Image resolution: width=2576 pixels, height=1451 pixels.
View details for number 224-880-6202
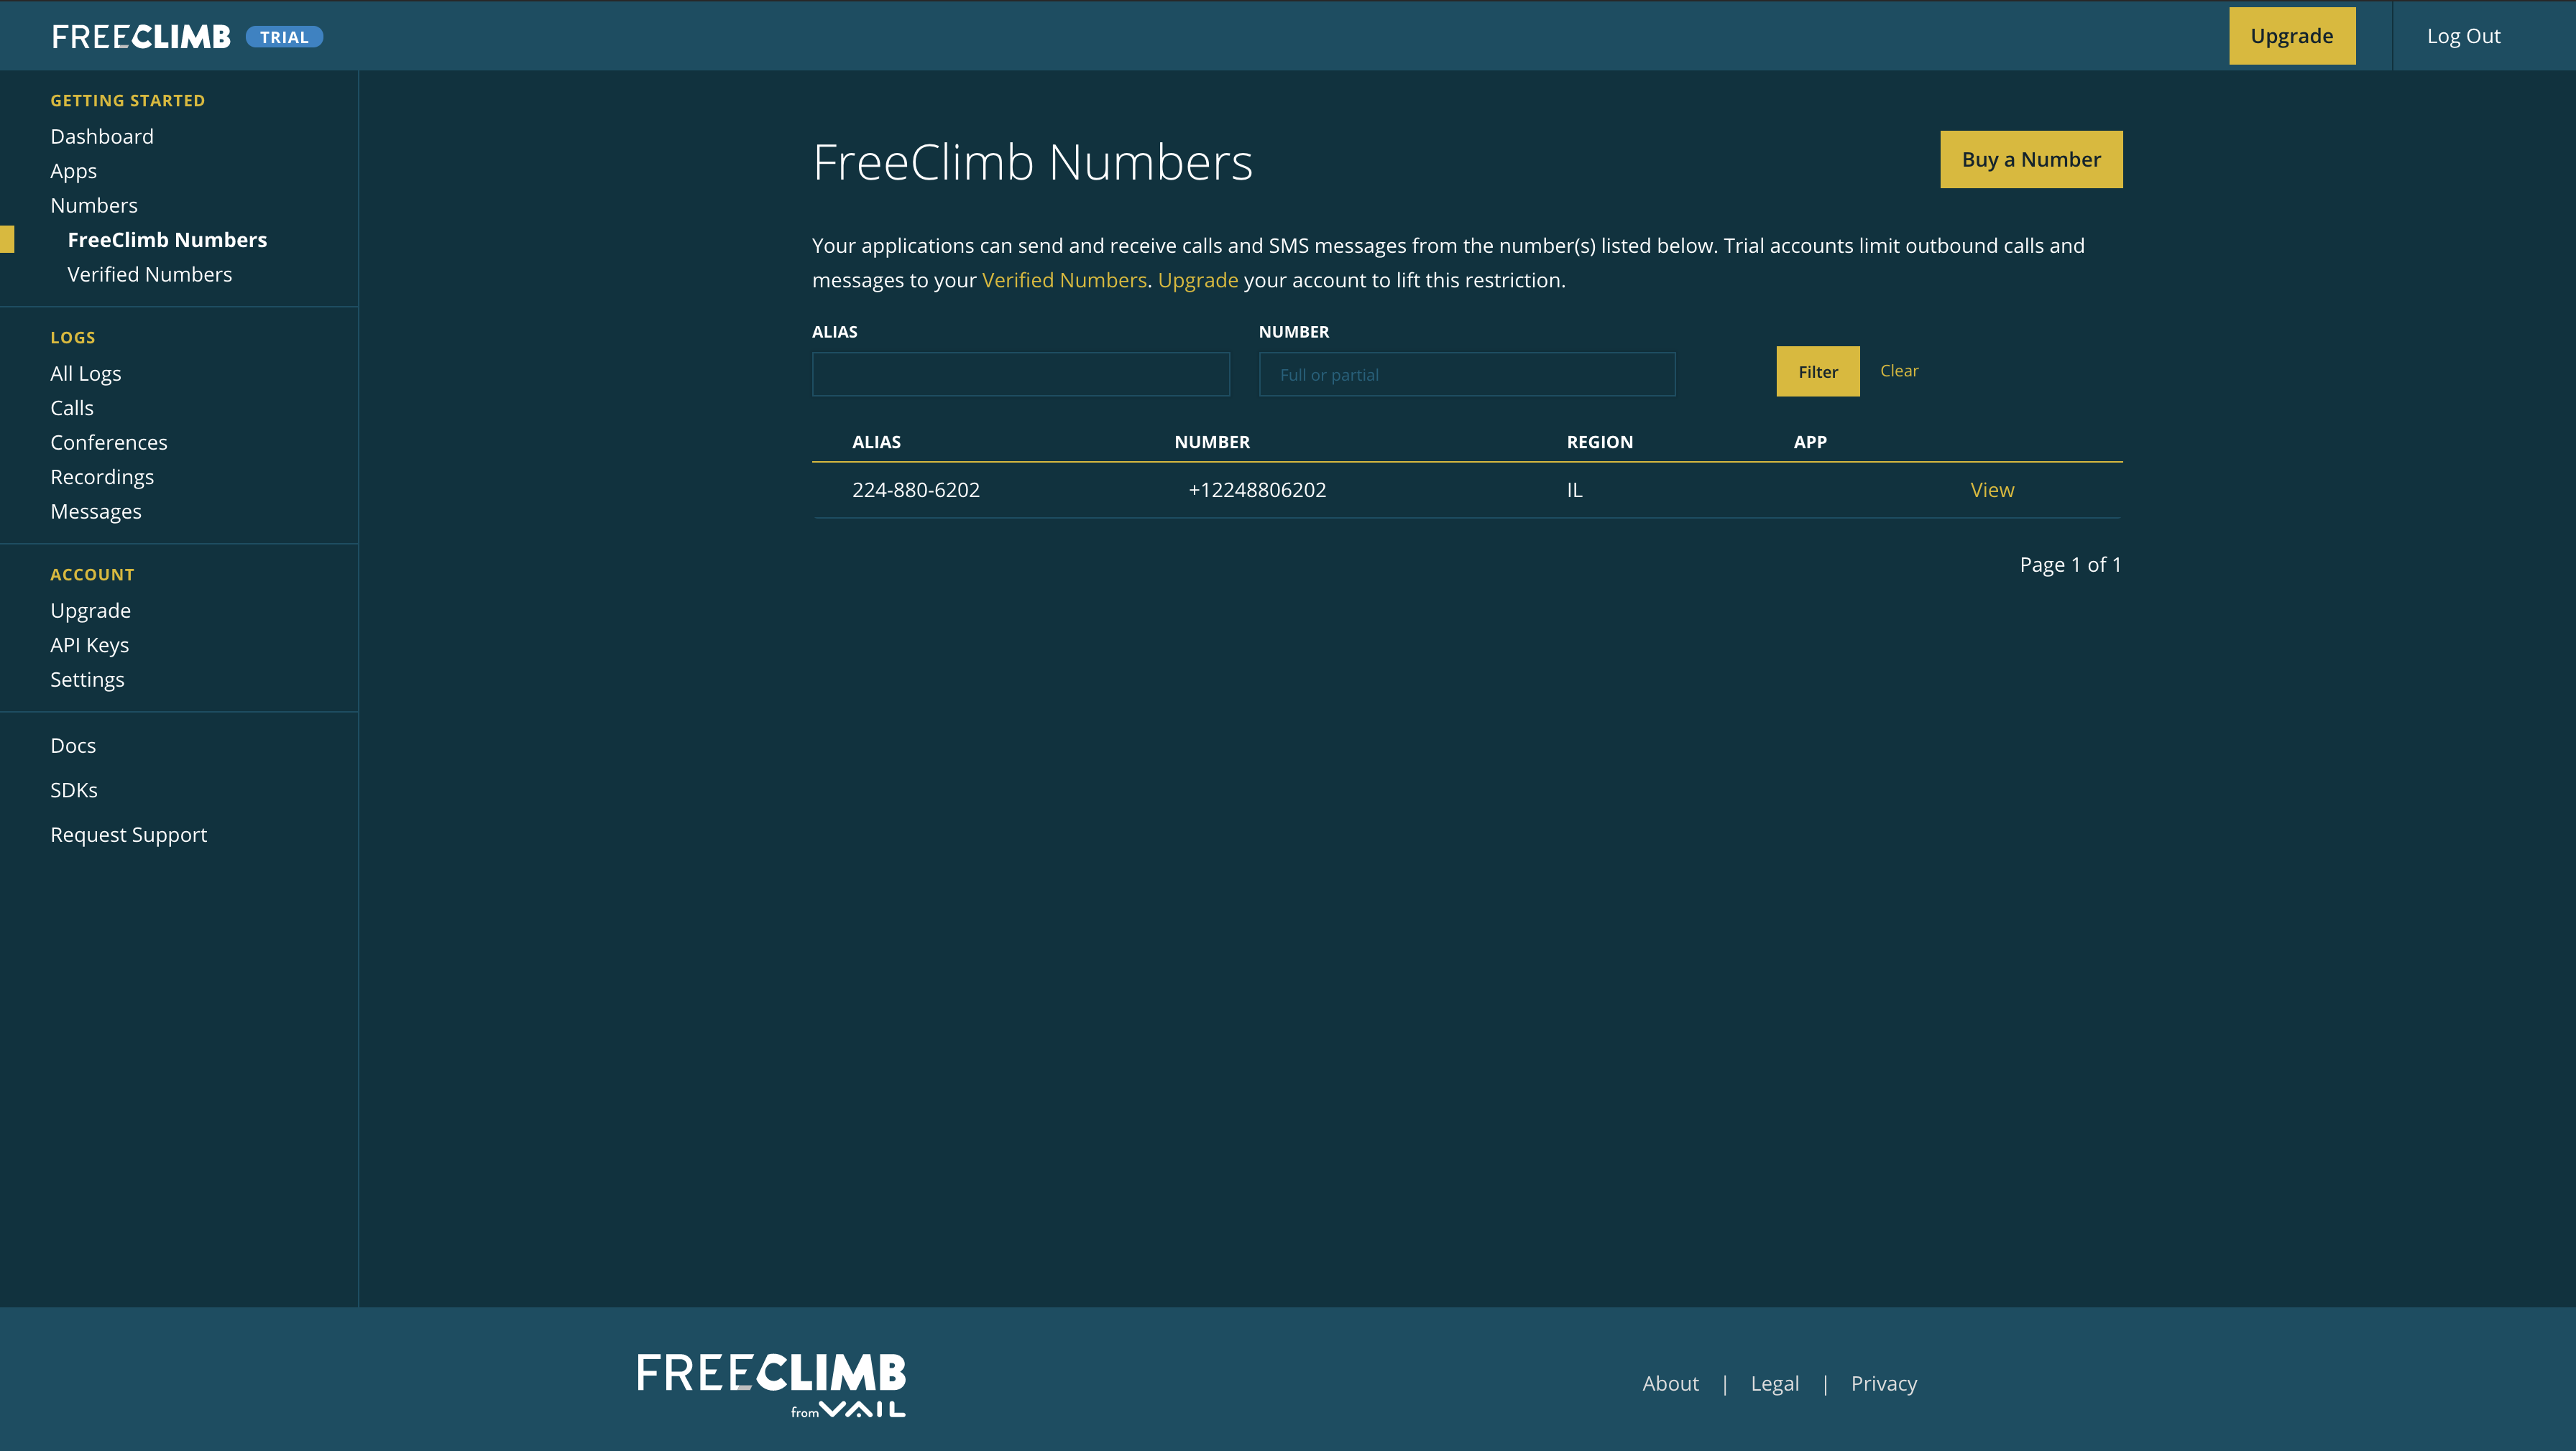[1991, 490]
